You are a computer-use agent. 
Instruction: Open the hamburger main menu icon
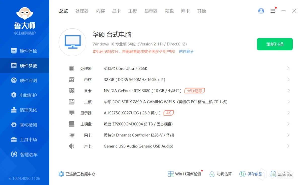pyautogui.click(x=273, y=11)
